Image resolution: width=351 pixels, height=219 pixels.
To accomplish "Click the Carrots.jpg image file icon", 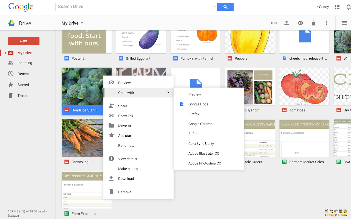I will point(67,162).
